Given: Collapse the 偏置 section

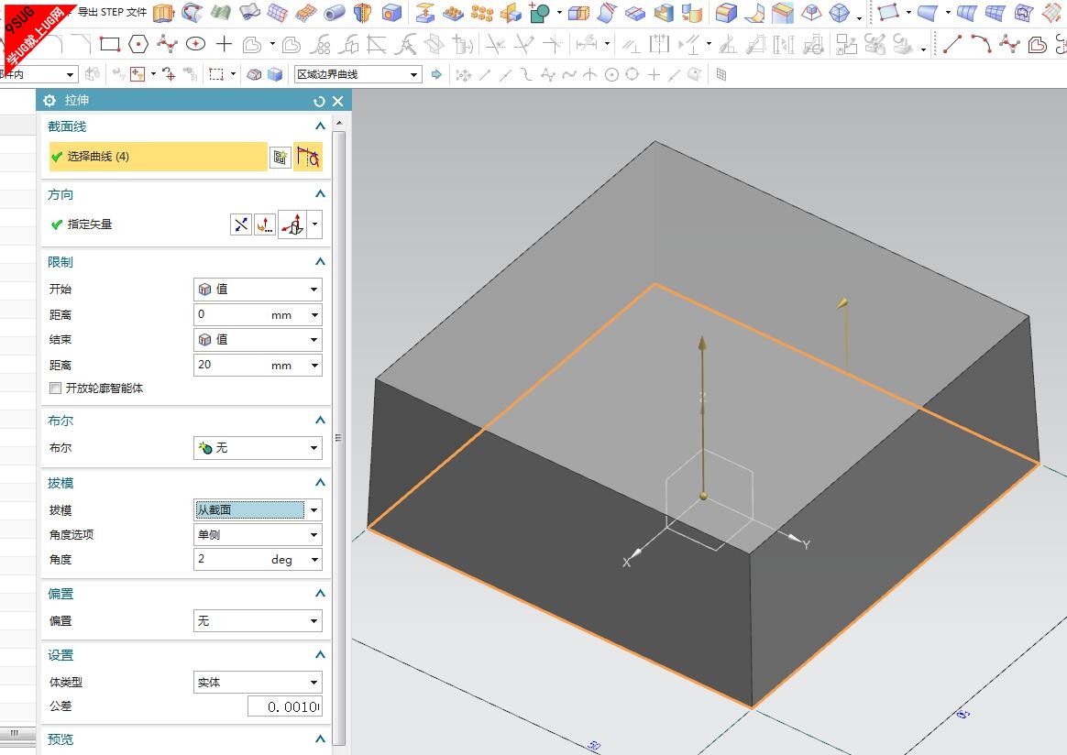Looking at the screenshot, I should click(320, 593).
